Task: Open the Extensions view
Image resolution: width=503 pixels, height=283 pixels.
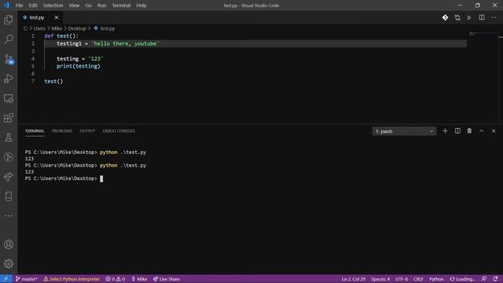Action: [9, 118]
